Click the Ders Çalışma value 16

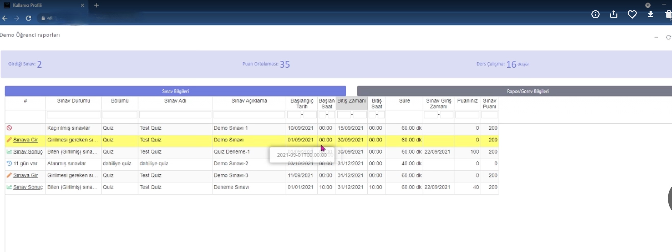tap(511, 64)
